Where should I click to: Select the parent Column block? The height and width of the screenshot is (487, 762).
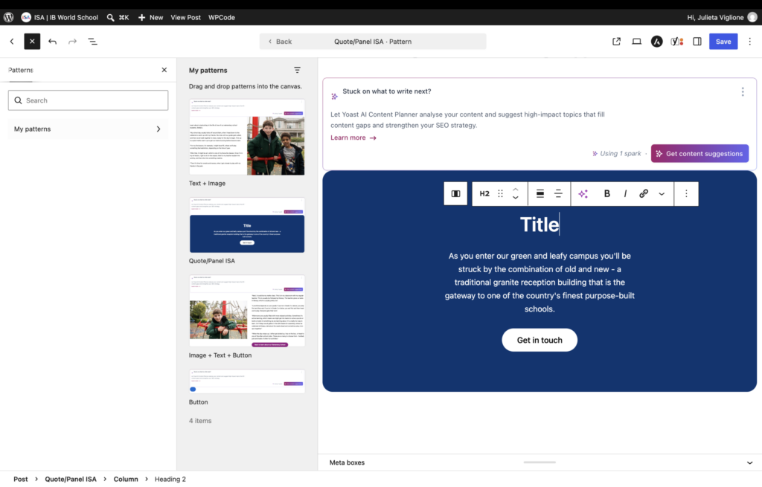(455, 194)
